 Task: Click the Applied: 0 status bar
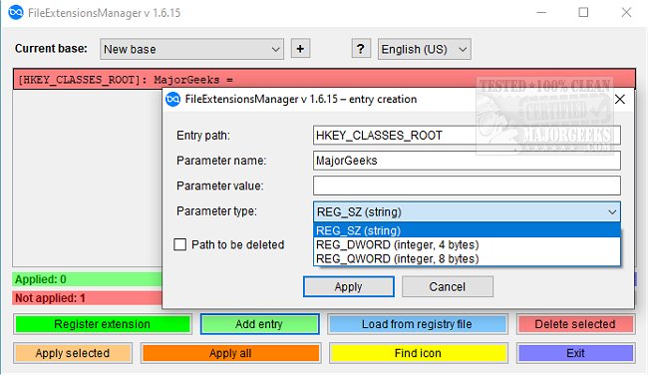click(x=87, y=279)
